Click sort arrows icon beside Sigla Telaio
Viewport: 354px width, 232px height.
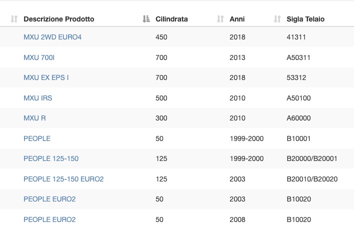[x=277, y=19]
